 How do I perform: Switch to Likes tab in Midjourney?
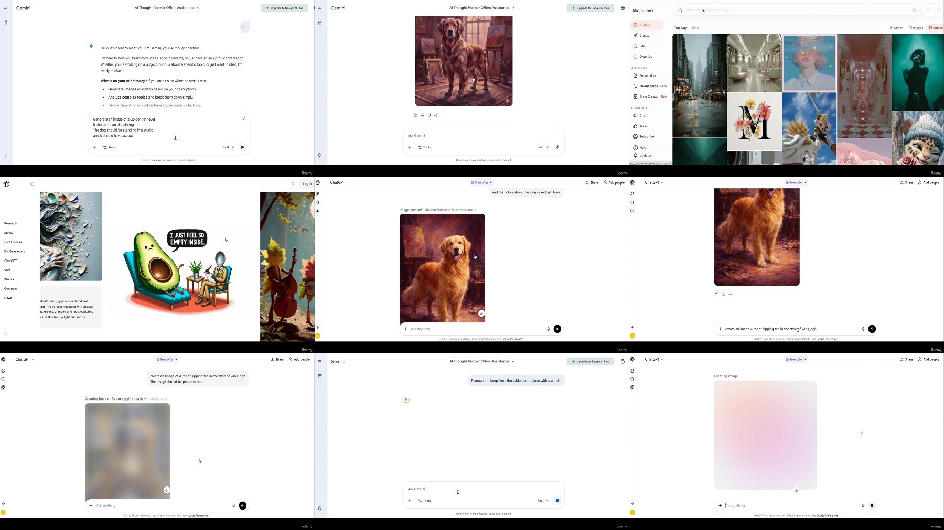point(694,28)
